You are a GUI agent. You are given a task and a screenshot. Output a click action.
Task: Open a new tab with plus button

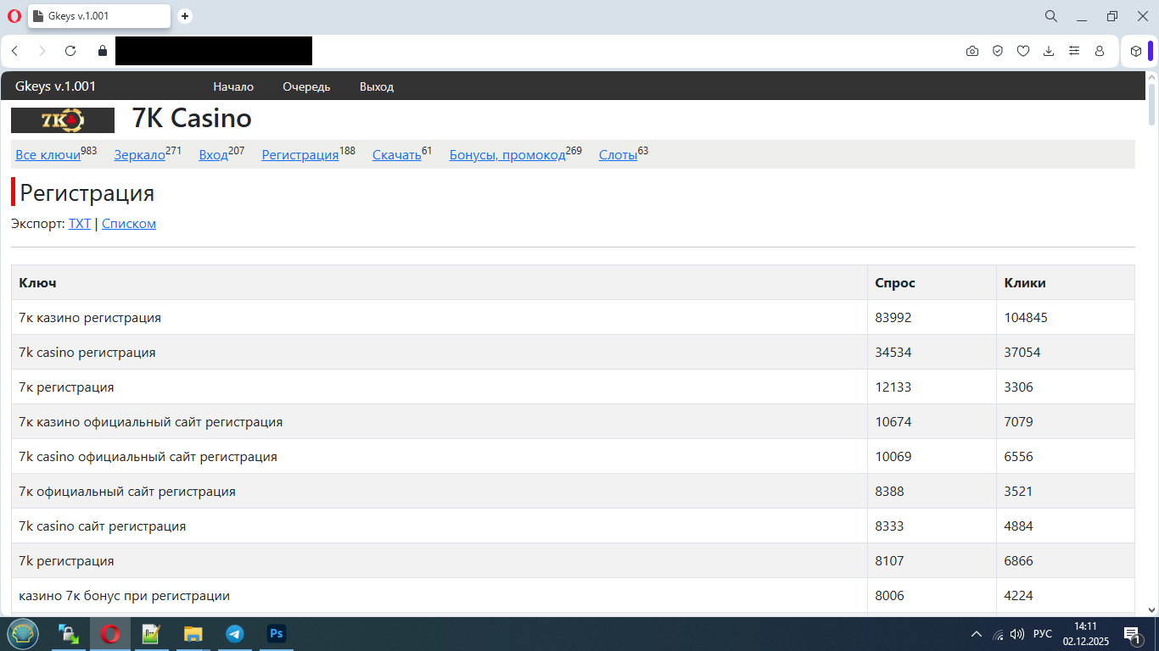[x=185, y=16]
